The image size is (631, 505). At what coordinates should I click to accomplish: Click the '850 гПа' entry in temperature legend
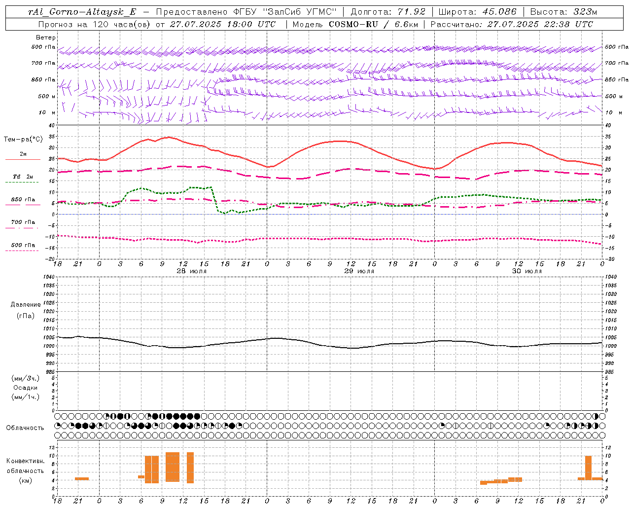(23, 200)
